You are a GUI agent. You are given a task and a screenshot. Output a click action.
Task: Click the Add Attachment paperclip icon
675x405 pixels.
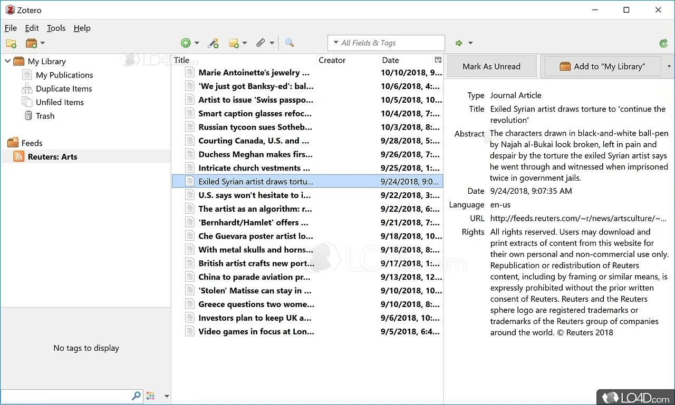coord(261,43)
